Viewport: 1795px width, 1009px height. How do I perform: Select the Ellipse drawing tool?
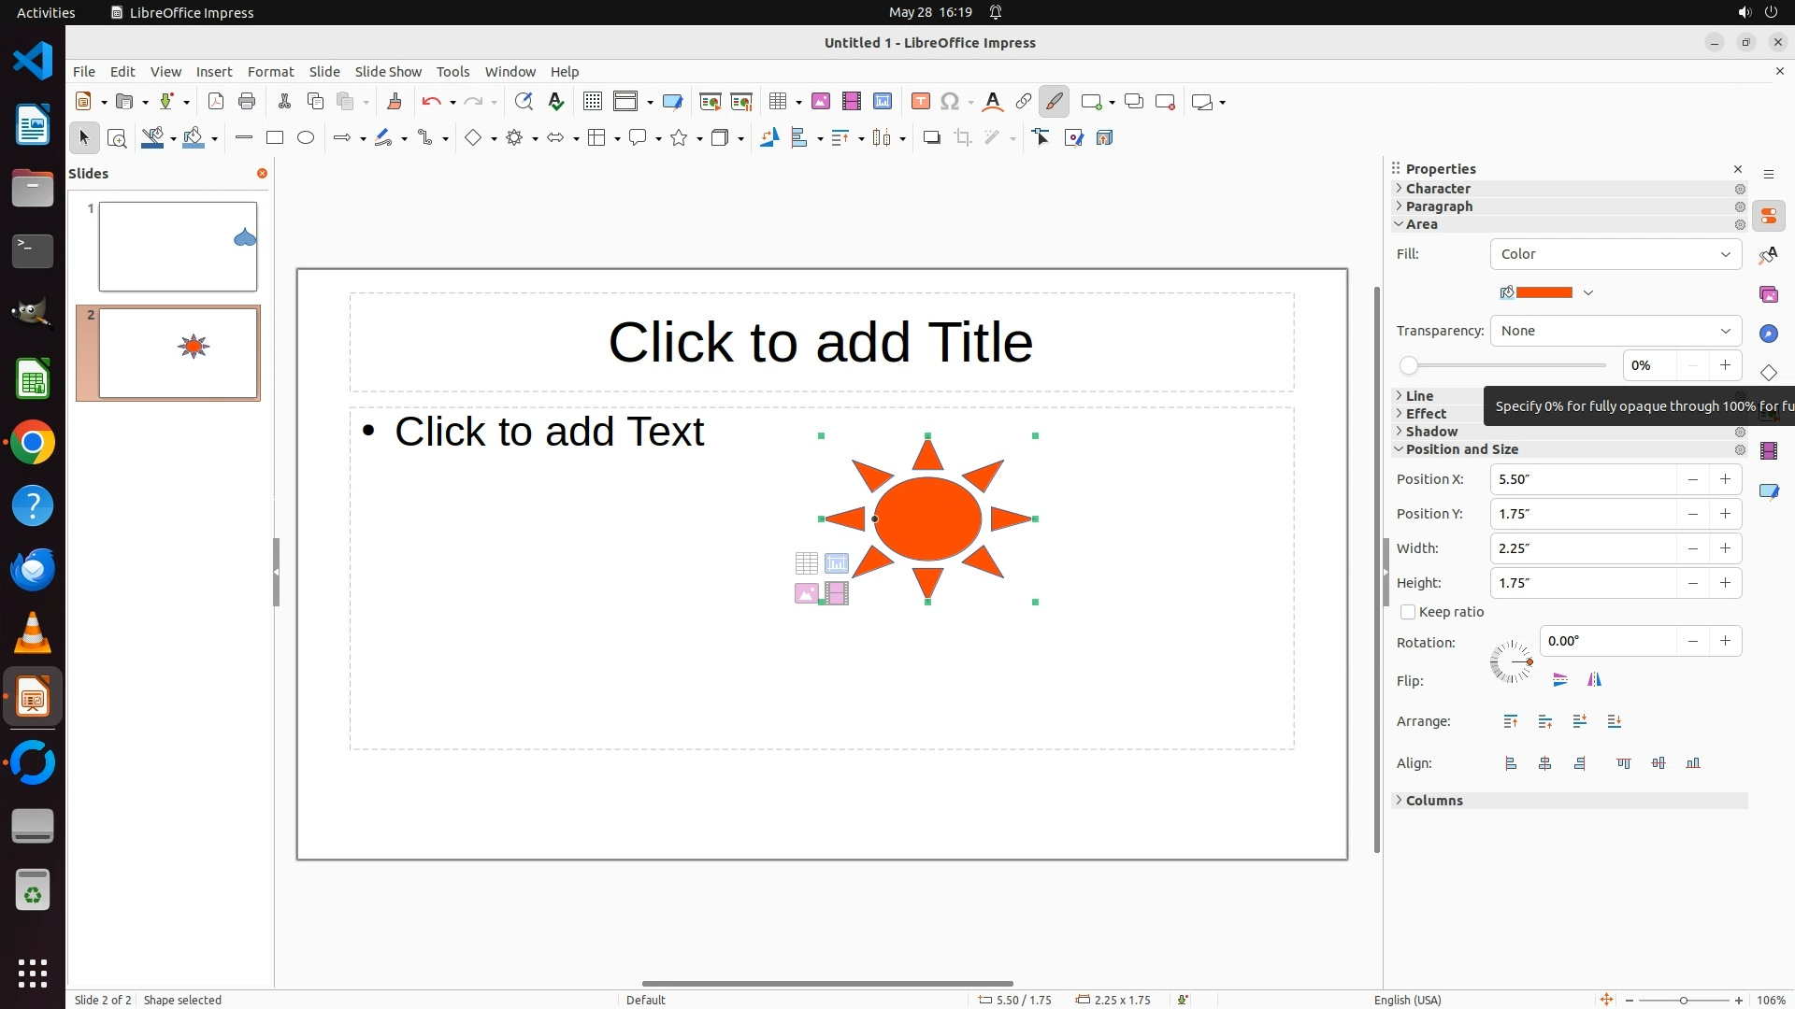pyautogui.click(x=306, y=138)
